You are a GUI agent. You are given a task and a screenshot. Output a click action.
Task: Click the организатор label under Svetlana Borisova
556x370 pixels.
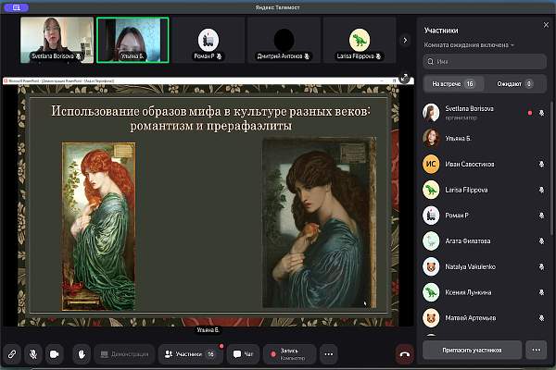click(x=461, y=117)
